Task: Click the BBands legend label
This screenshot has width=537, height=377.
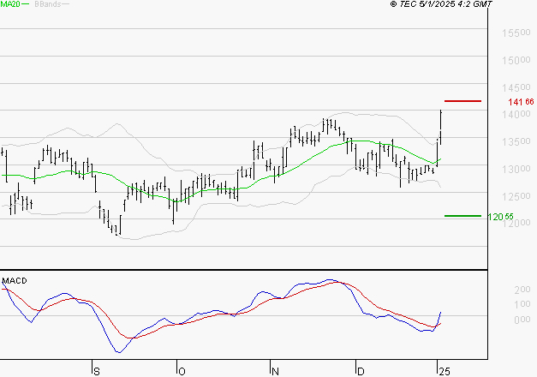Action: coord(48,4)
